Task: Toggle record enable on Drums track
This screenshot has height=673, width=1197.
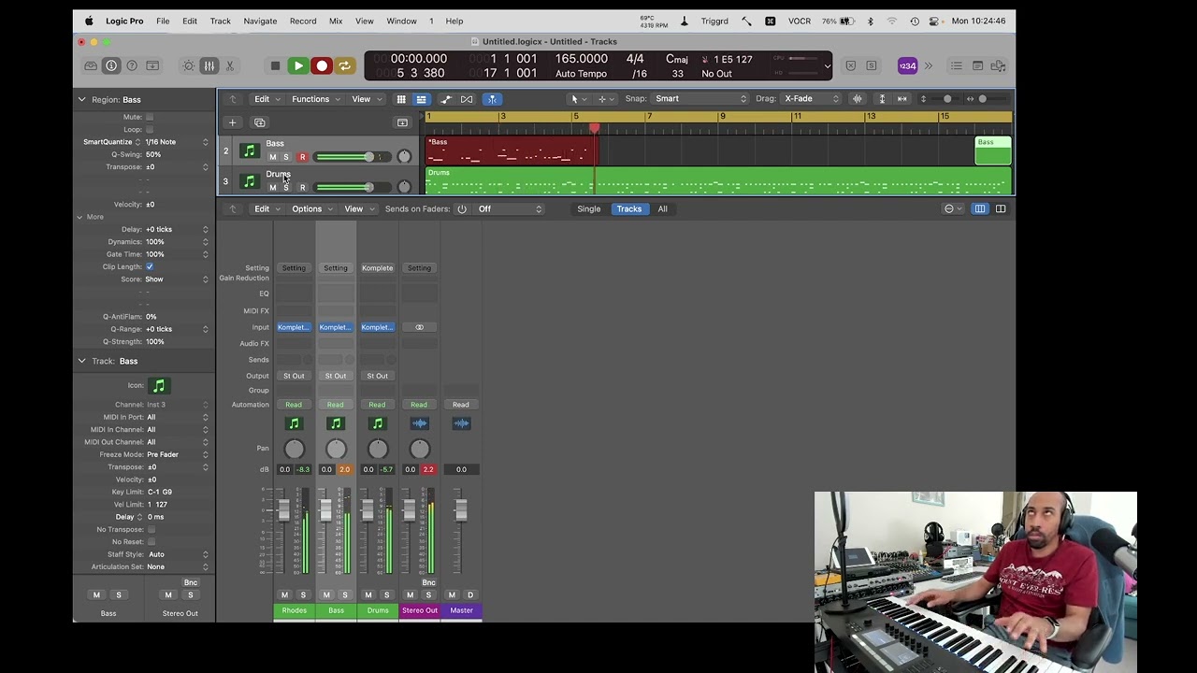Action: coord(302,188)
